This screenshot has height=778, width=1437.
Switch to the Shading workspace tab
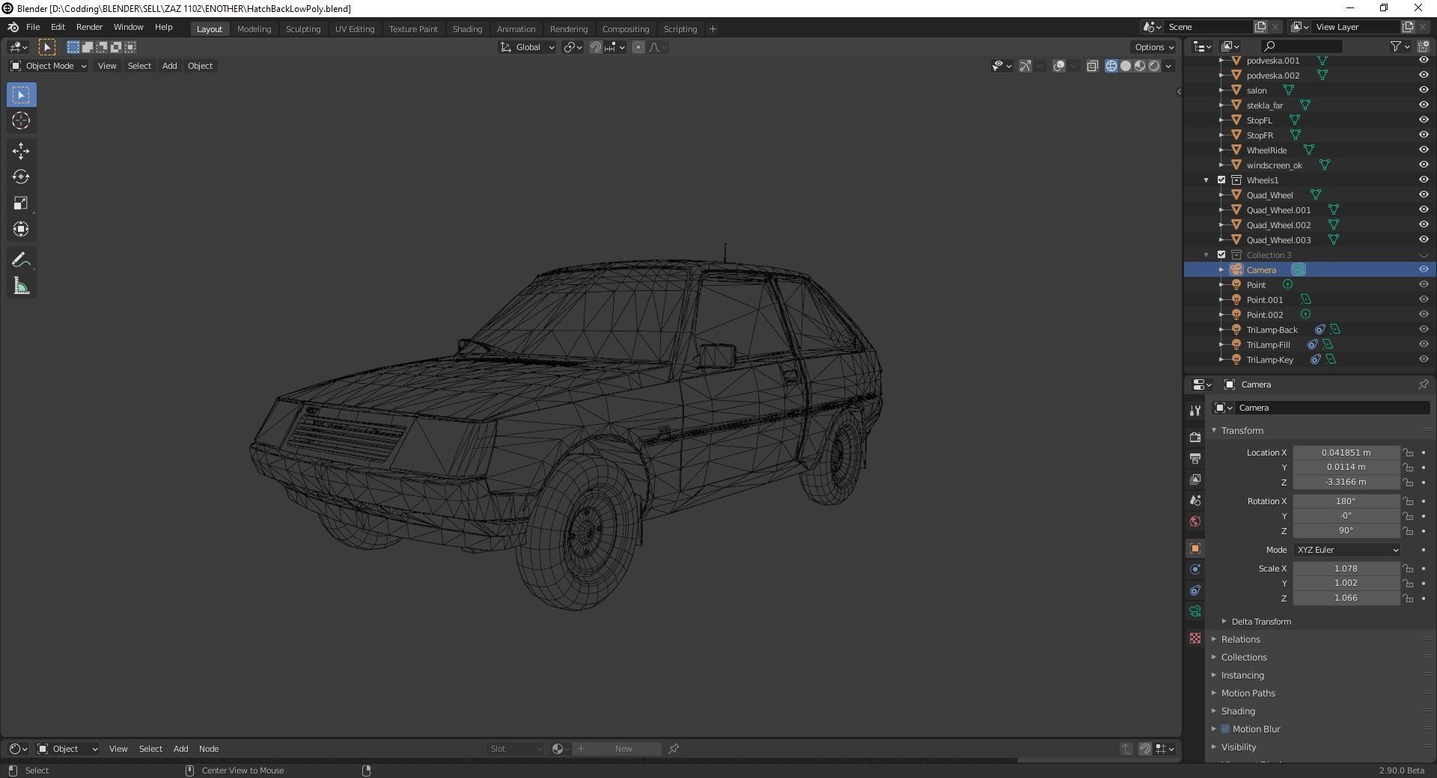point(467,28)
